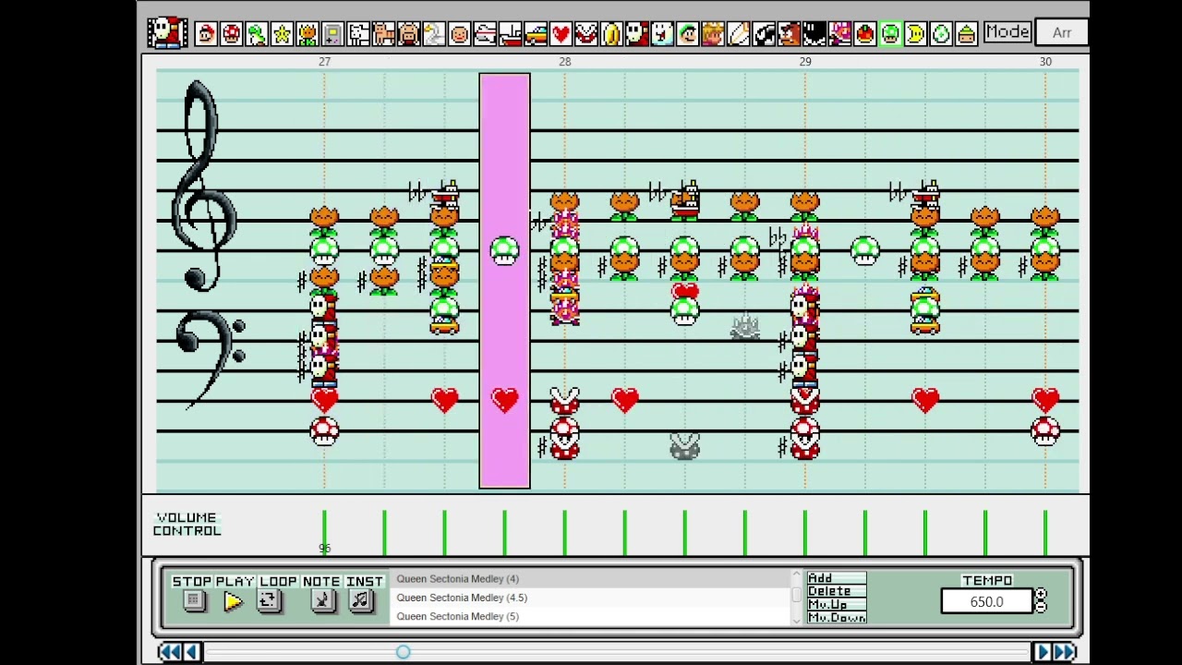Select the swan instrument icon
This screenshot has width=1182, height=665.
(434, 33)
